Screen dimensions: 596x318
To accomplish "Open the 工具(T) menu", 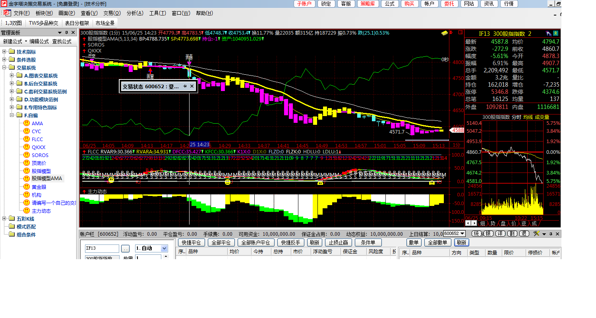I will point(157,13).
